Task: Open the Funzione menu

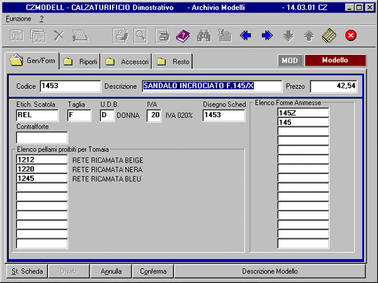Action: pos(18,19)
